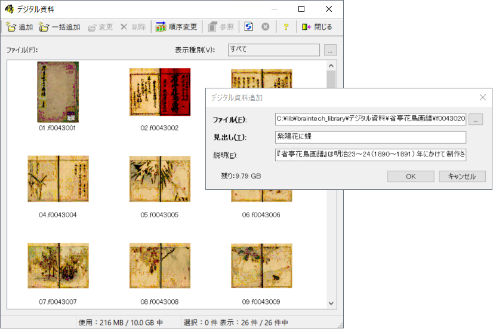Click 閉じる (Close) in the toolbar
This screenshot has height=329, width=493.
pos(317,27)
